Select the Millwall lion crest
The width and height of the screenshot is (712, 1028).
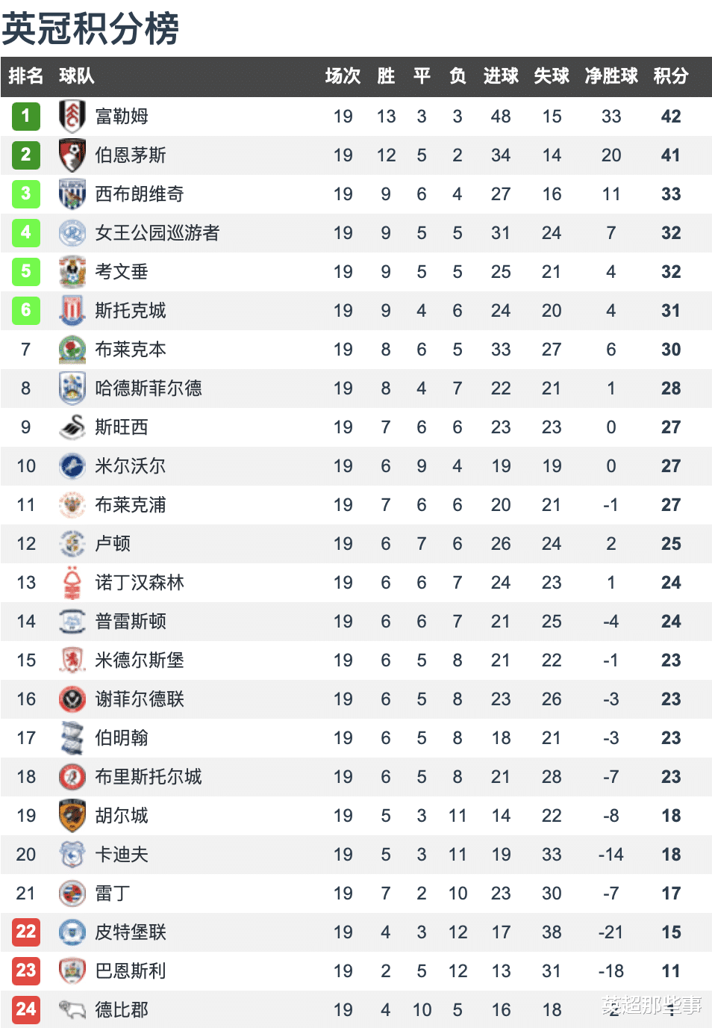pos(72,465)
